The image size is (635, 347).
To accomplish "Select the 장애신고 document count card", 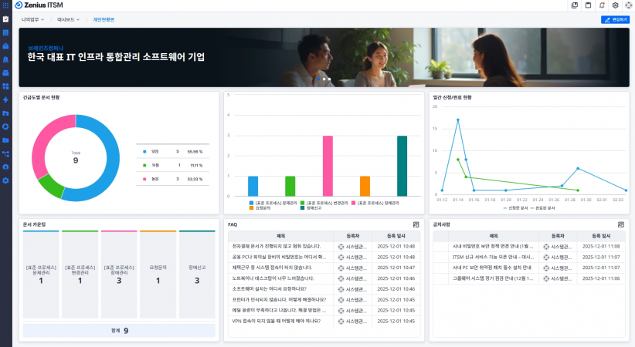I will [197, 275].
